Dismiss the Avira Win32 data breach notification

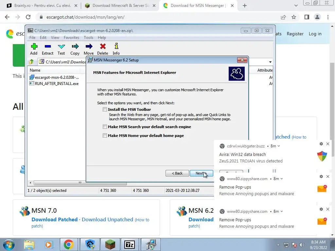point(328,144)
